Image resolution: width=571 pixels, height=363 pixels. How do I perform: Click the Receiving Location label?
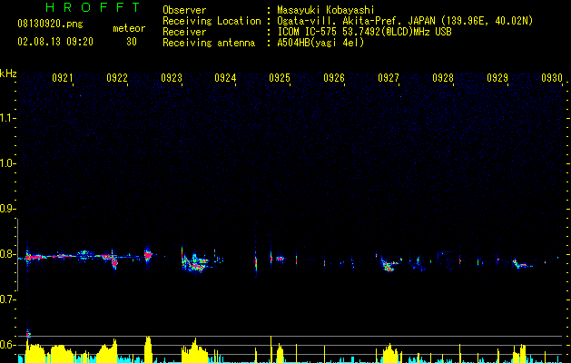pyautogui.click(x=212, y=21)
